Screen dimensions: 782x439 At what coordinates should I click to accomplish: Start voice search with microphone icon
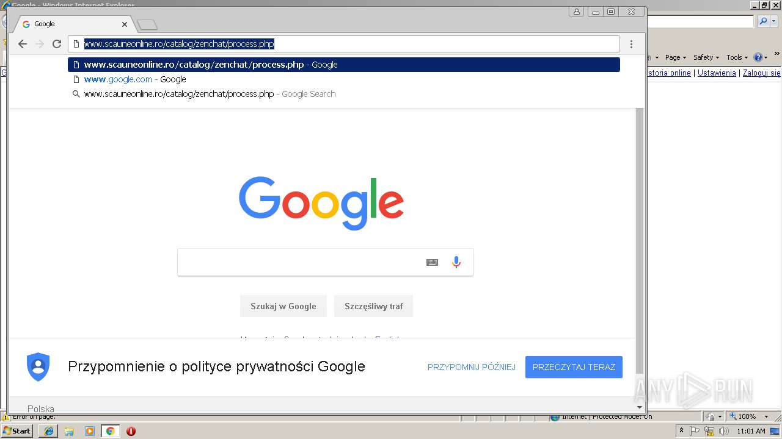(x=456, y=262)
